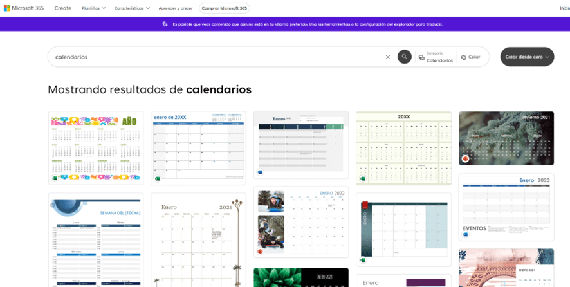This screenshot has width=570, height=287.
Task: Open the Enero 2023 EVENTOS template
Action: [506, 207]
